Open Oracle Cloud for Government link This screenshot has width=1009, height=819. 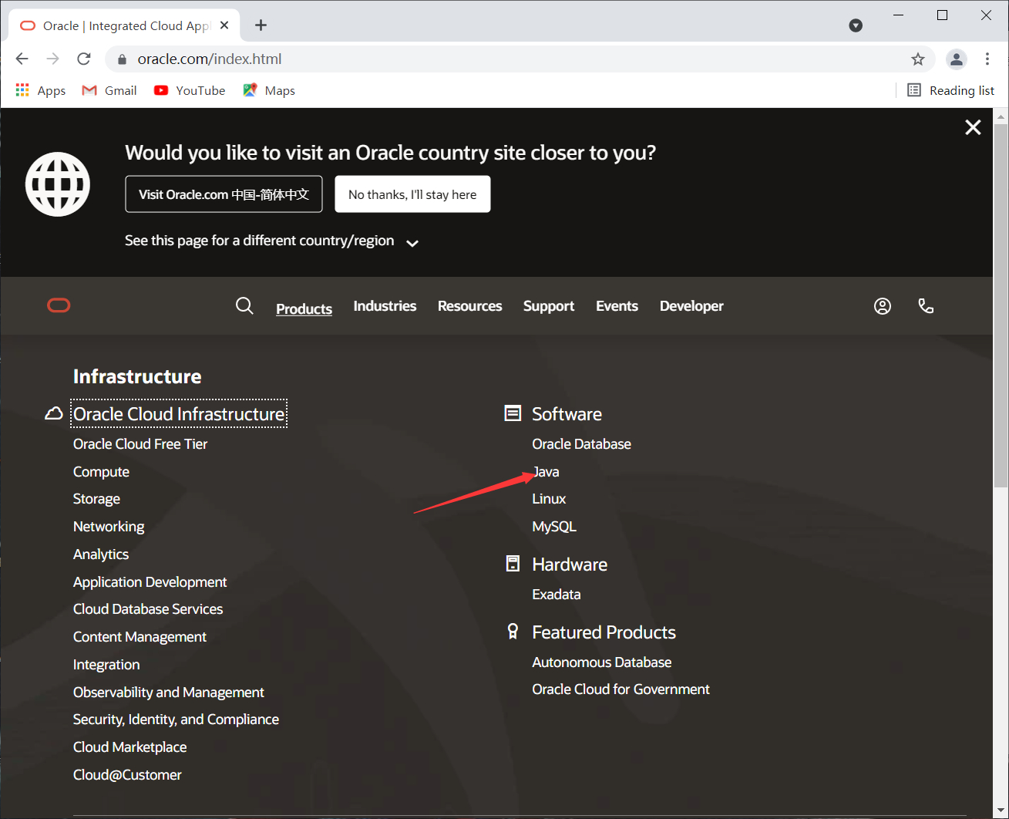621,689
